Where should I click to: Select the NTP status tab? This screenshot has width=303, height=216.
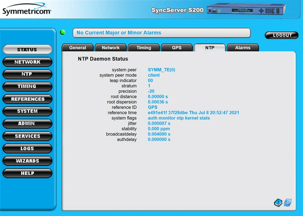[210, 48]
